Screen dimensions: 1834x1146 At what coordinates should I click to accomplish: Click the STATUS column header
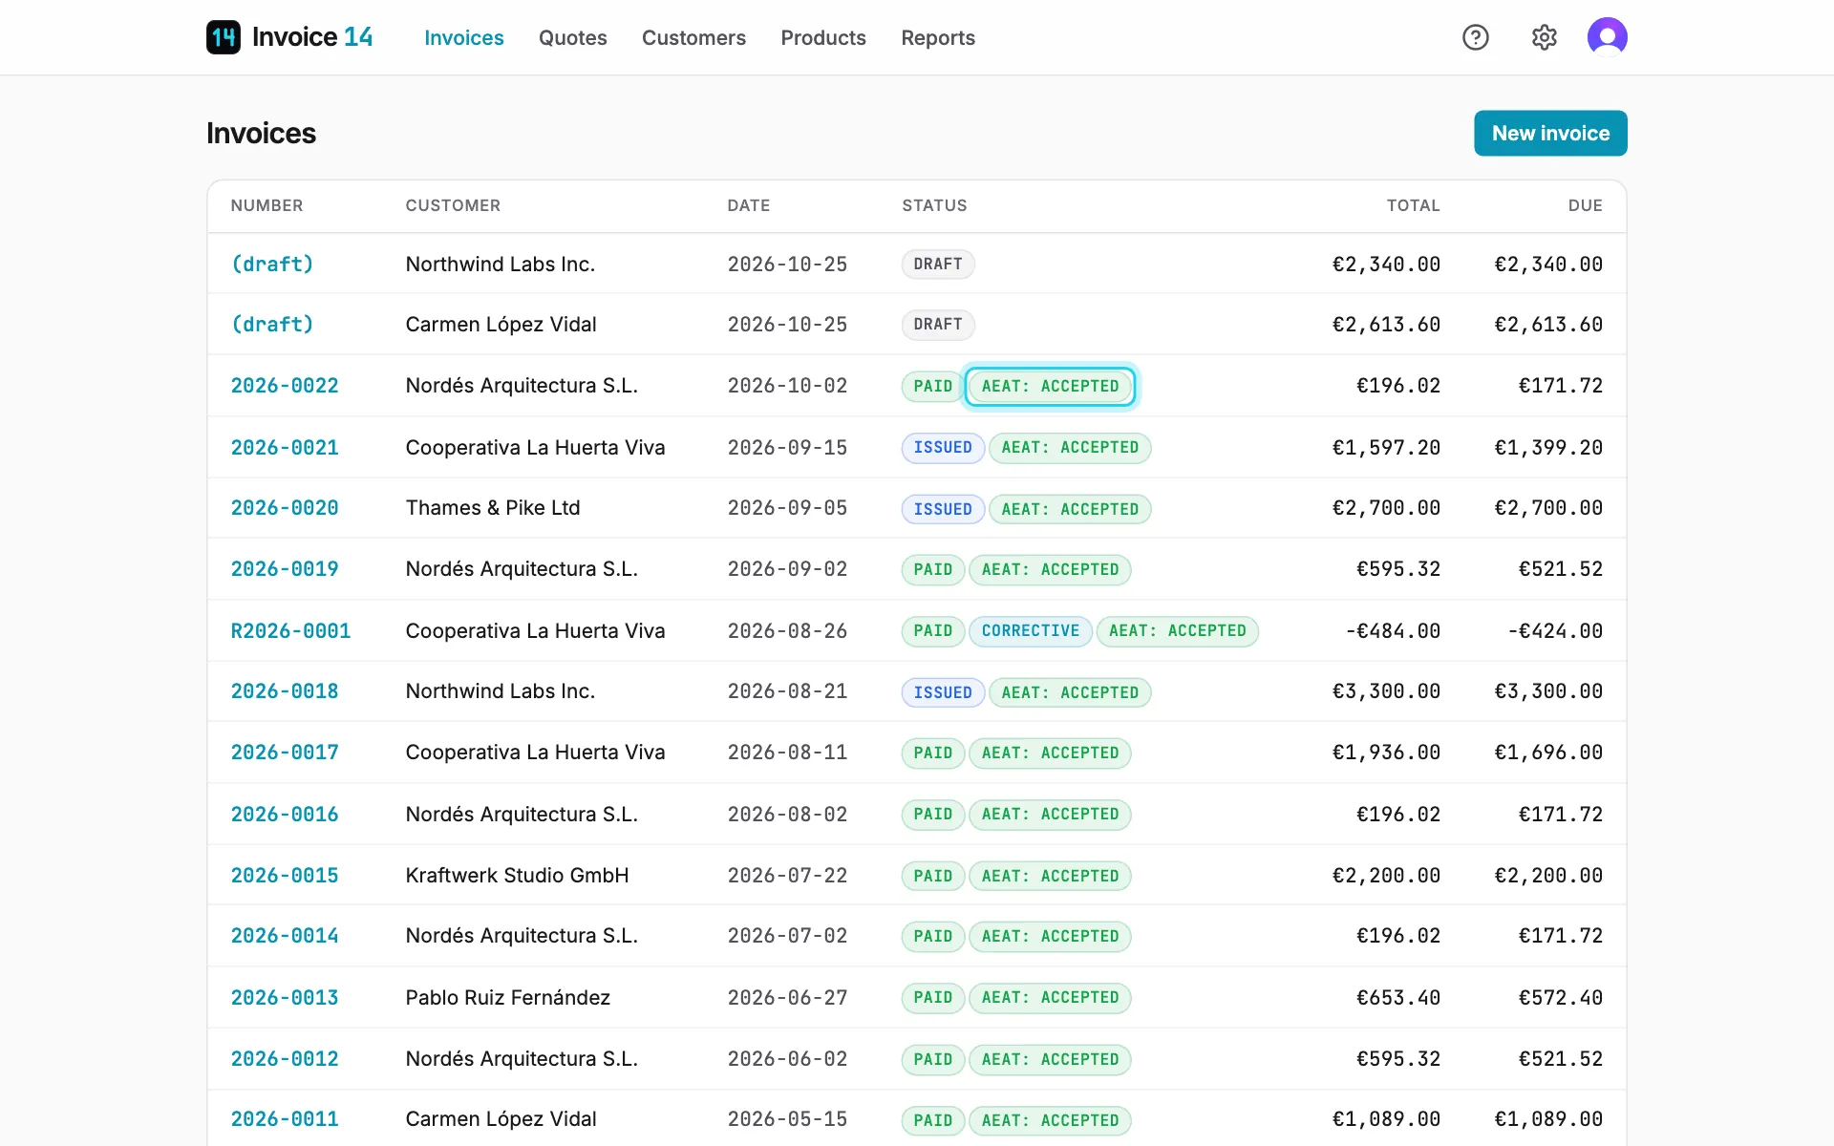[934, 205]
